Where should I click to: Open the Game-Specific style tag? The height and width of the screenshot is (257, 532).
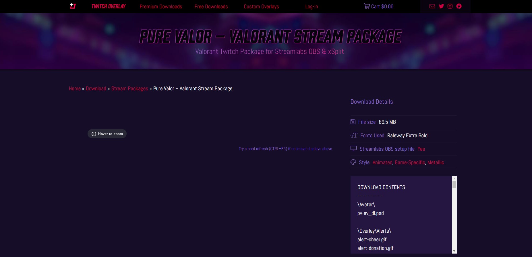[410, 162]
